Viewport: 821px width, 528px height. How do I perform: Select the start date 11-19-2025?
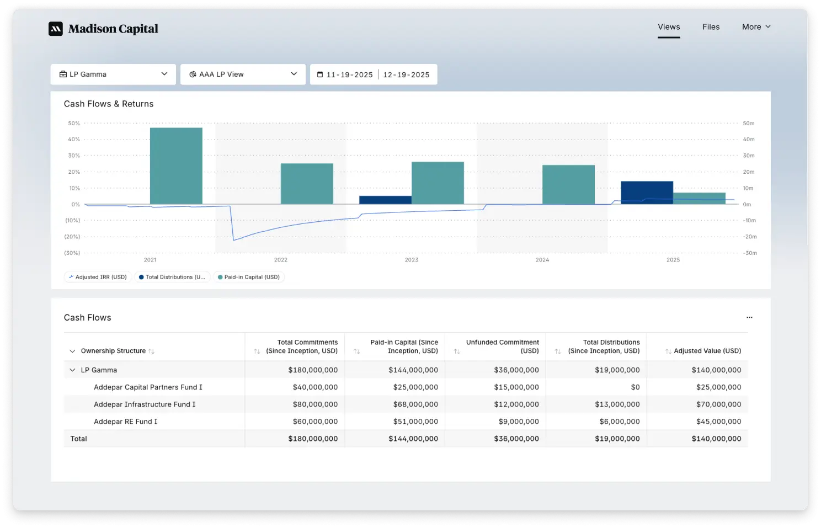pos(349,74)
